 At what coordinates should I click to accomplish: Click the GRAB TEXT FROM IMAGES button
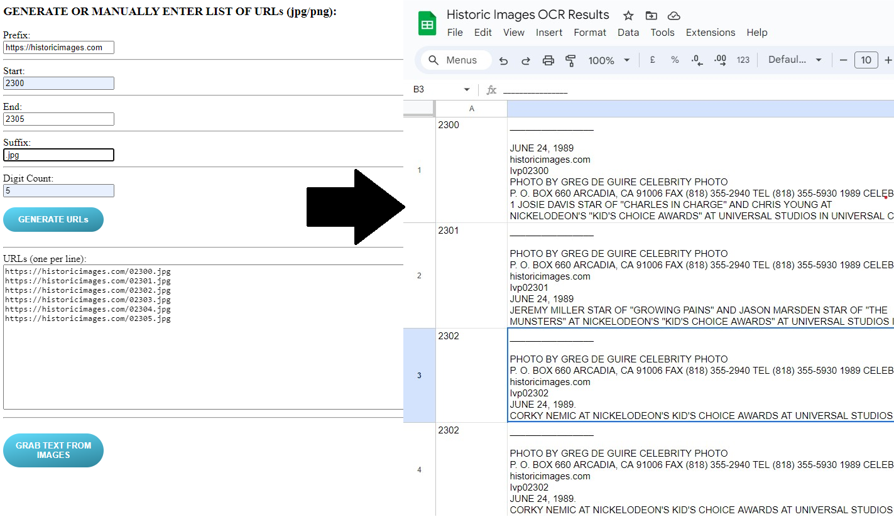pos(53,450)
